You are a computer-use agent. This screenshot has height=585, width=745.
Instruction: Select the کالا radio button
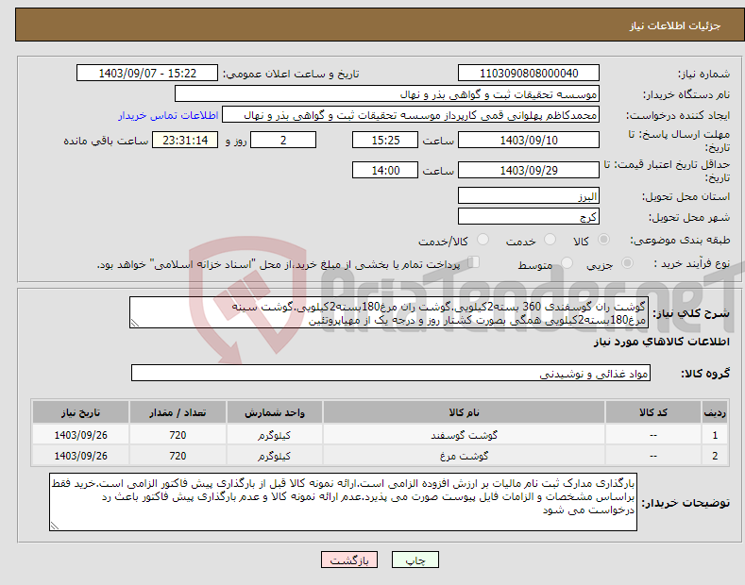pyautogui.click(x=603, y=240)
